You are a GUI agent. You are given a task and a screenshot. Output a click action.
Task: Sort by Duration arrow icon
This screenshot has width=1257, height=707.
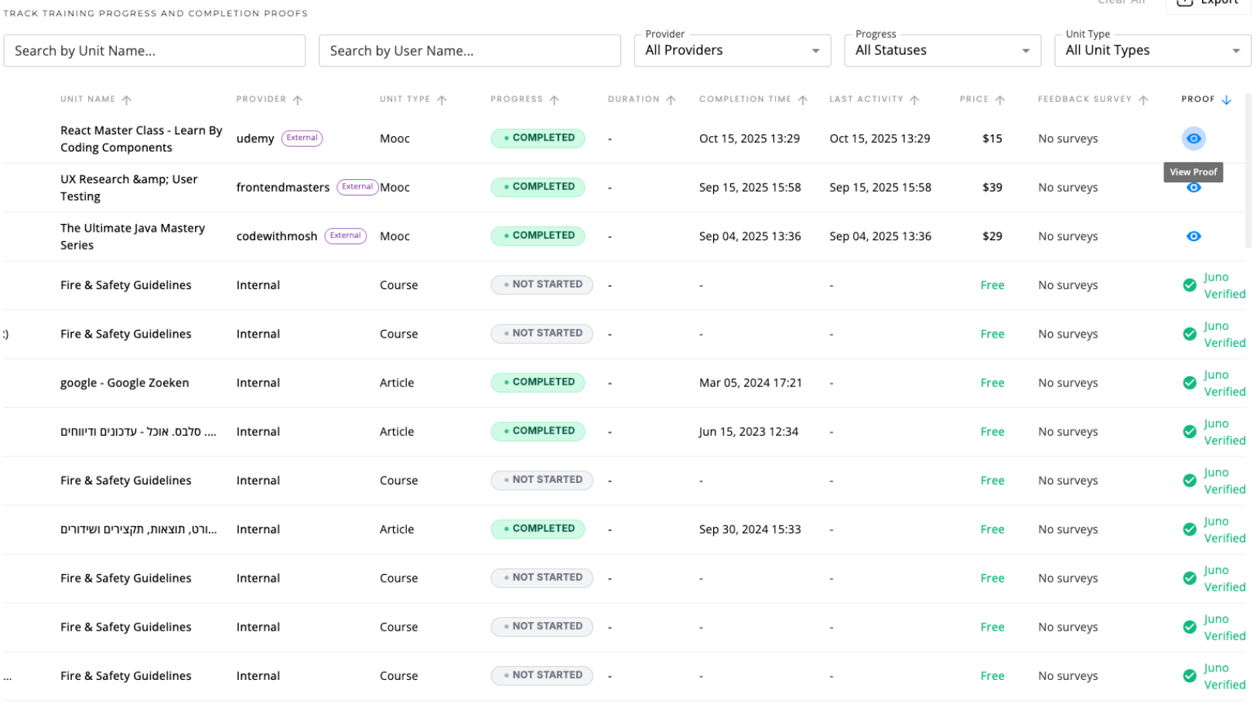pyautogui.click(x=671, y=100)
